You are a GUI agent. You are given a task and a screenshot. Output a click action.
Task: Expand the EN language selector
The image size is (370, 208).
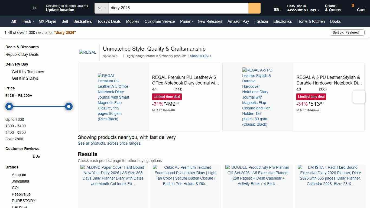click(278, 10)
